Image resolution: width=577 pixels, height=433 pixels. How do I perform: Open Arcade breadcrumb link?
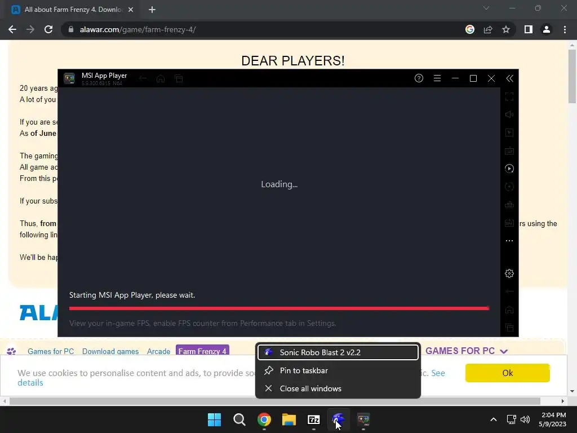158,351
